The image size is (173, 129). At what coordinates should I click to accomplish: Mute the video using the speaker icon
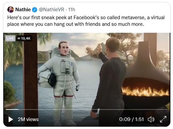151,119
